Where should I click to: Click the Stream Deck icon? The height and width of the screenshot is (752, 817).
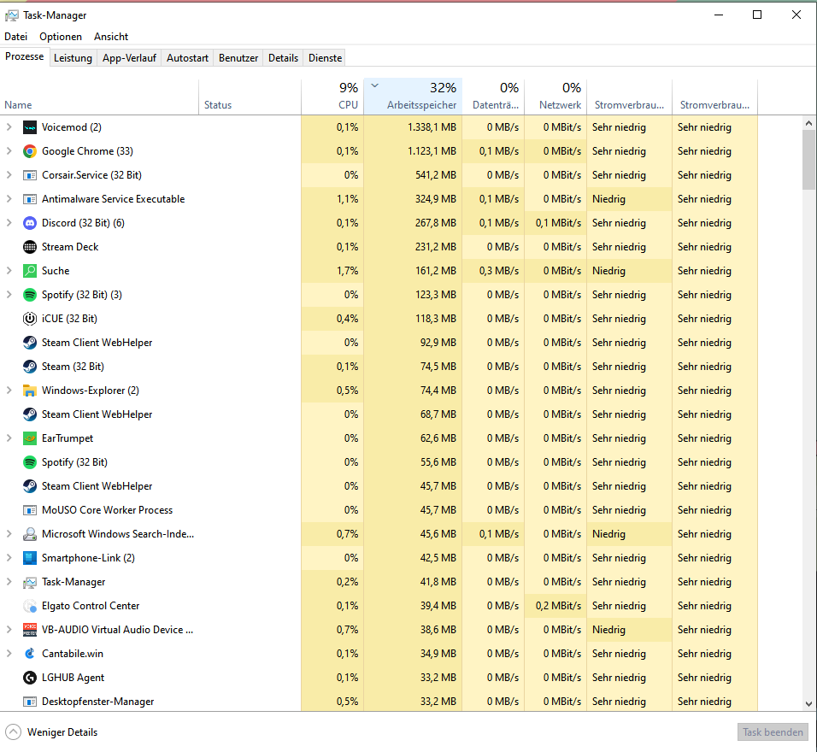(30, 247)
